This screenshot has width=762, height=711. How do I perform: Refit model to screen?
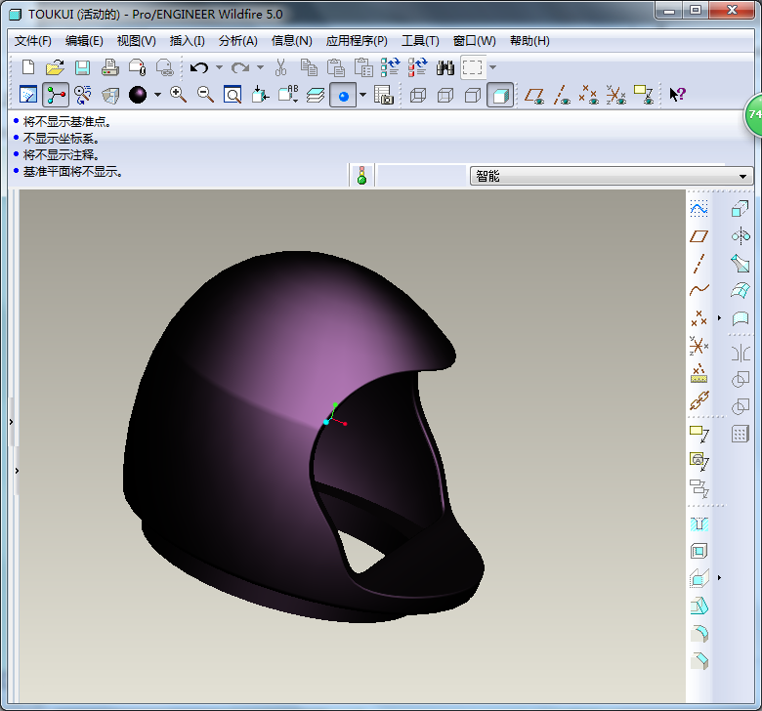pos(233,95)
